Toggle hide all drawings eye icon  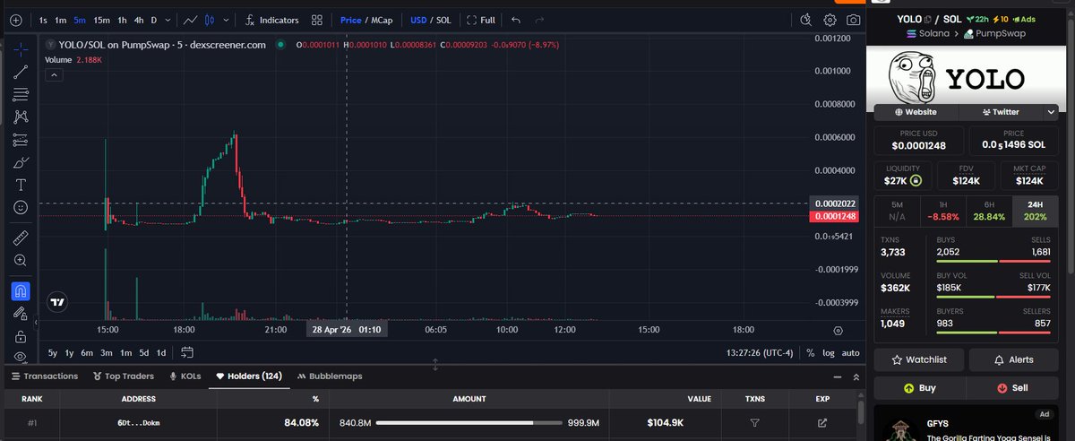[x=20, y=356]
